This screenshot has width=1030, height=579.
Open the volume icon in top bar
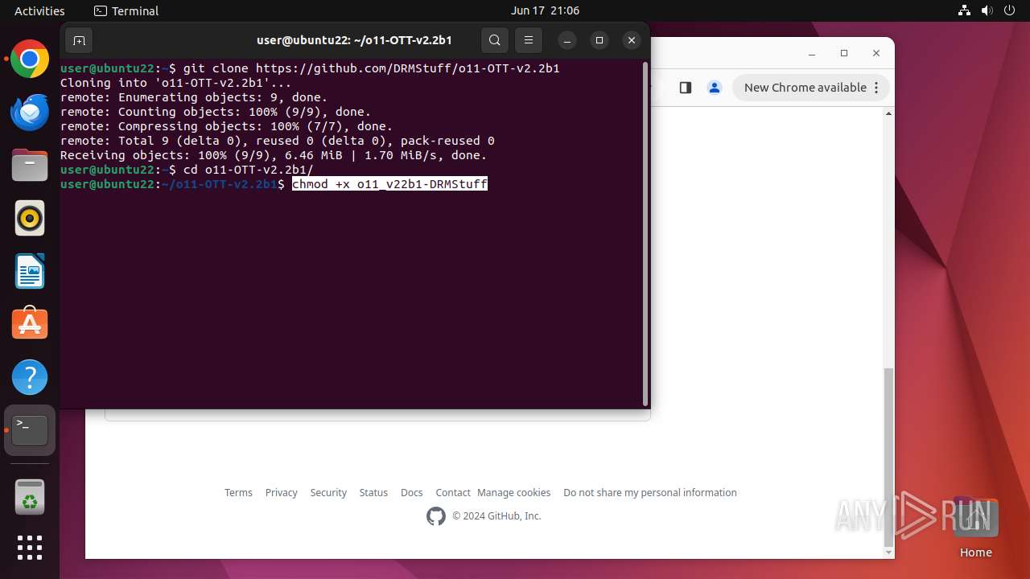click(x=987, y=10)
